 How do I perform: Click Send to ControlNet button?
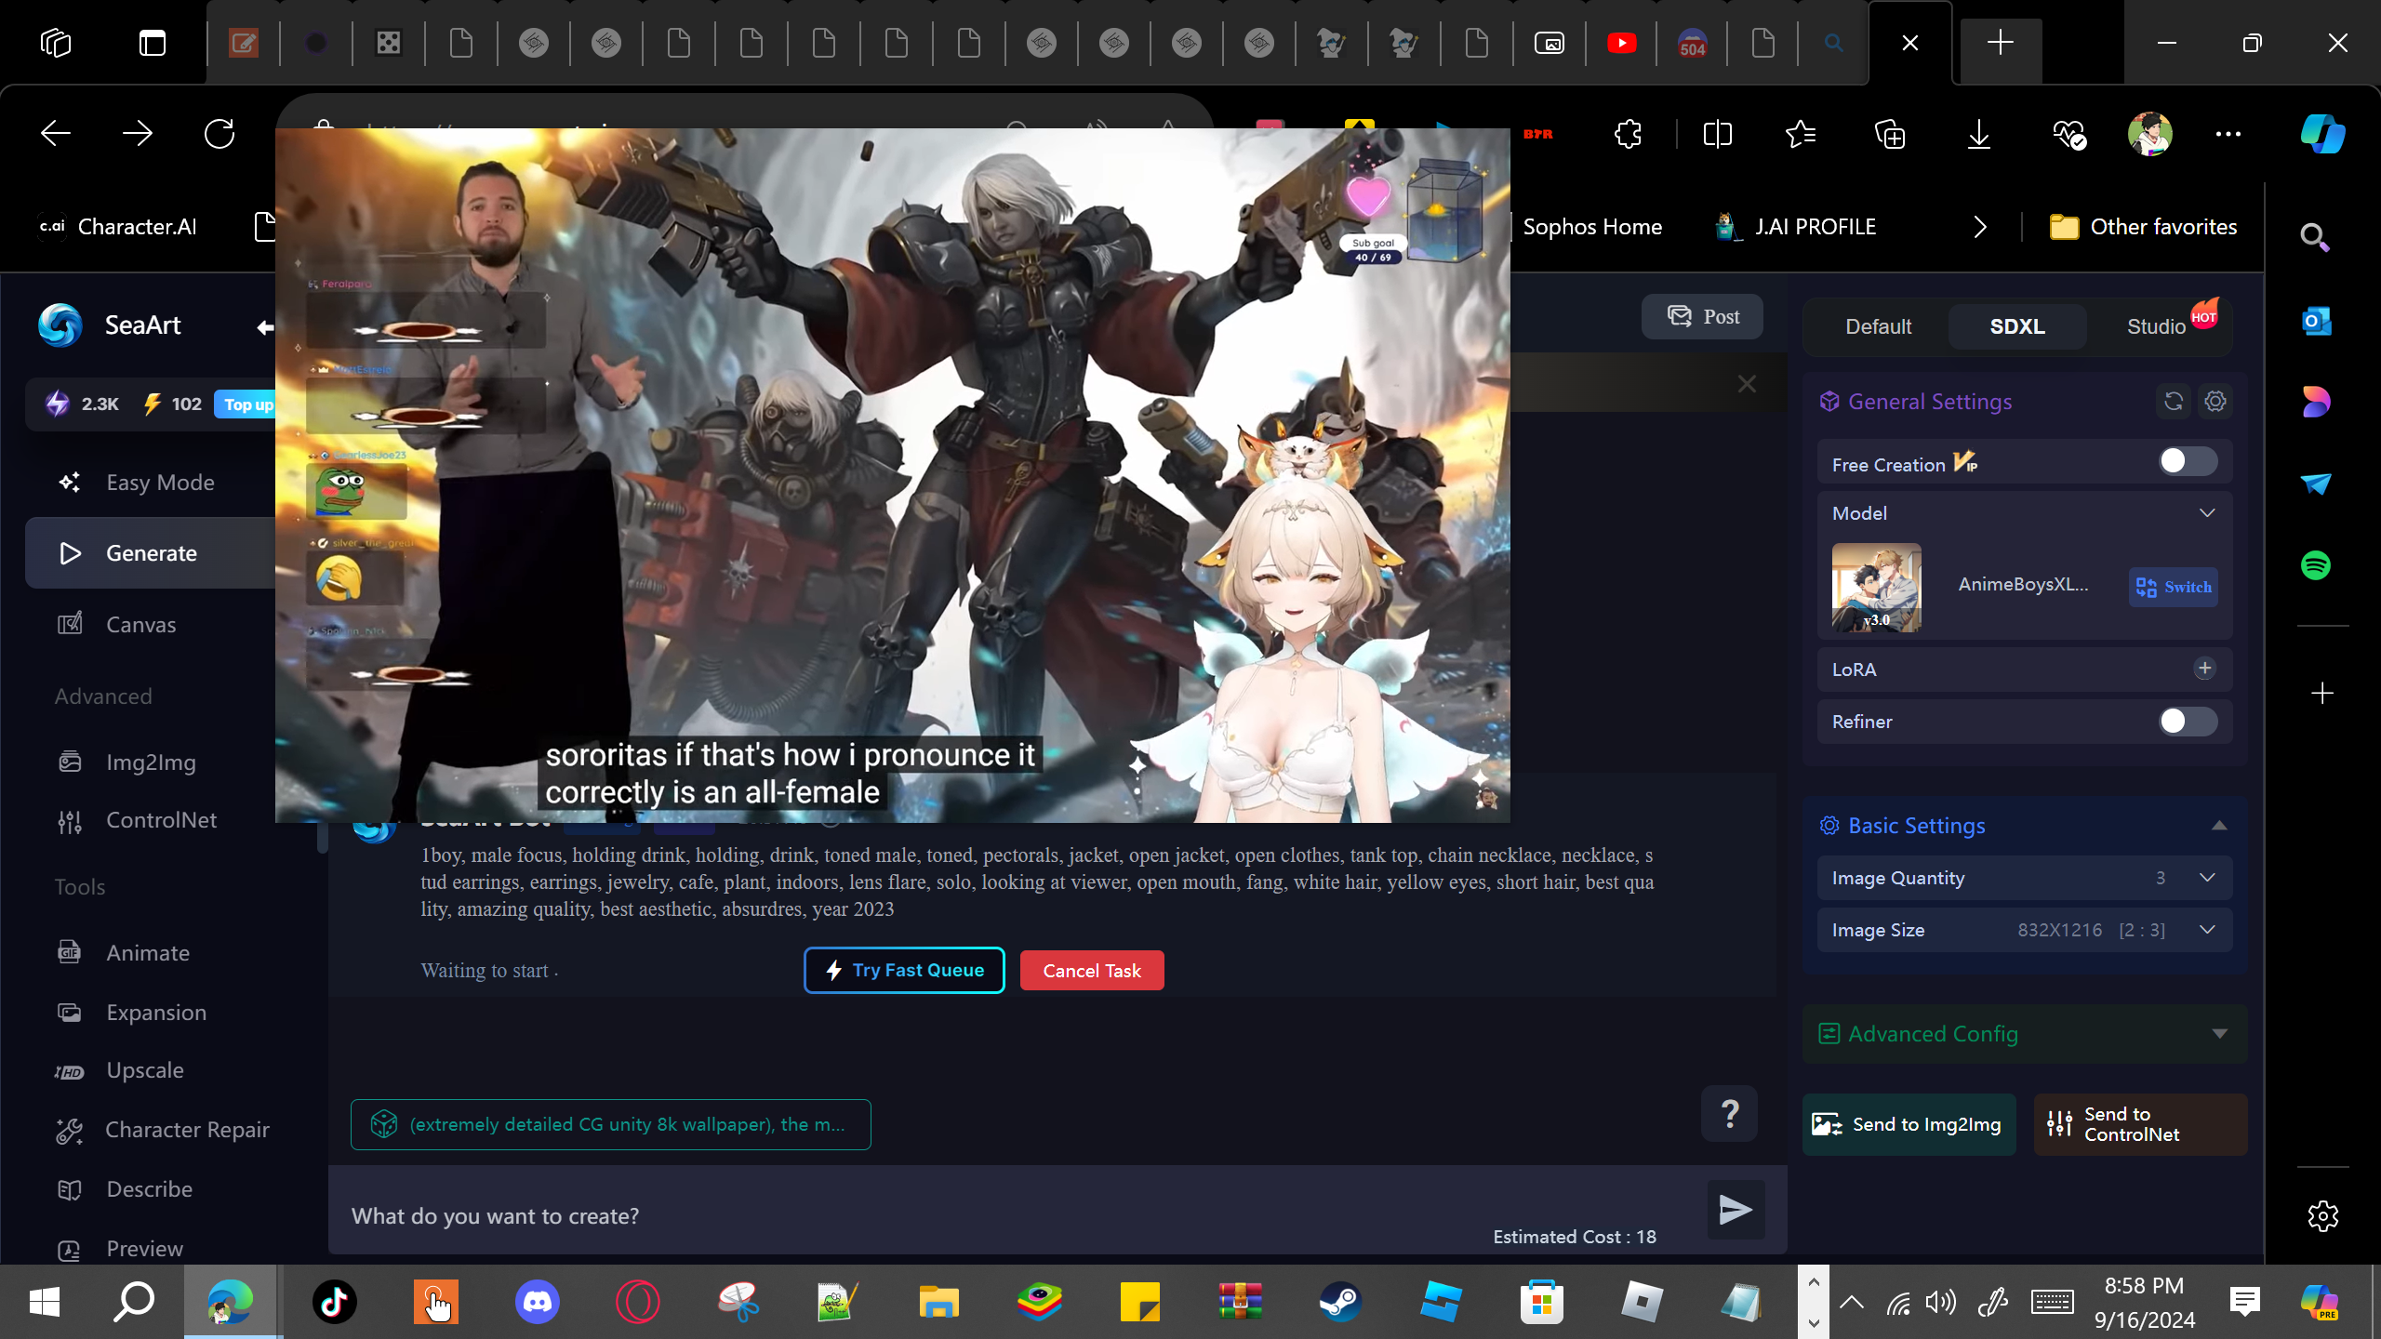[x=2141, y=1125]
